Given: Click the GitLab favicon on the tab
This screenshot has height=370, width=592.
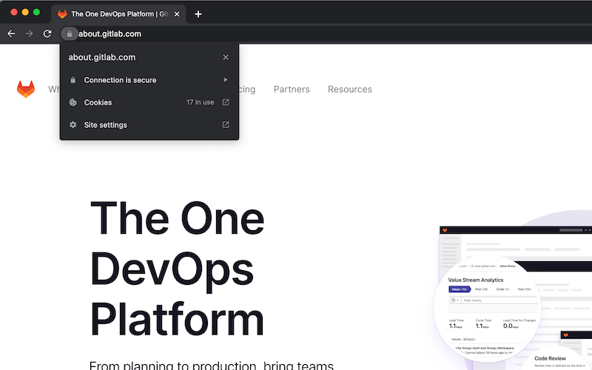Looking at the screenshot, I should (x=62, y=14).
